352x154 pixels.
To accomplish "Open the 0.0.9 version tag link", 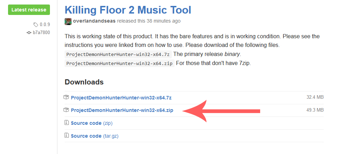I will point(44,25).
